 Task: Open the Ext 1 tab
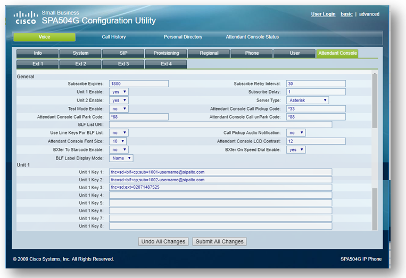38,64
